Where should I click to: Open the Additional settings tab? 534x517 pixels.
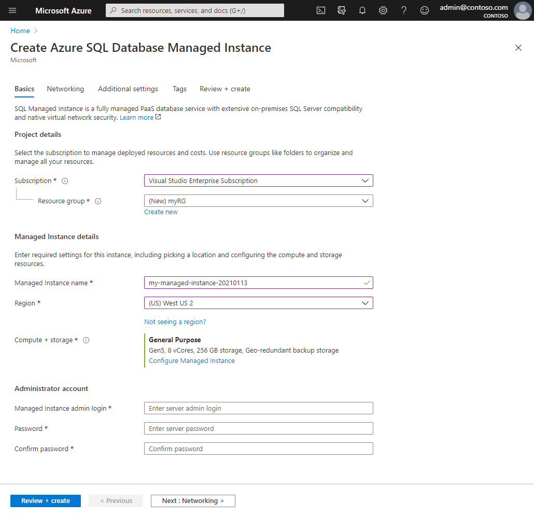pos(128,89)
